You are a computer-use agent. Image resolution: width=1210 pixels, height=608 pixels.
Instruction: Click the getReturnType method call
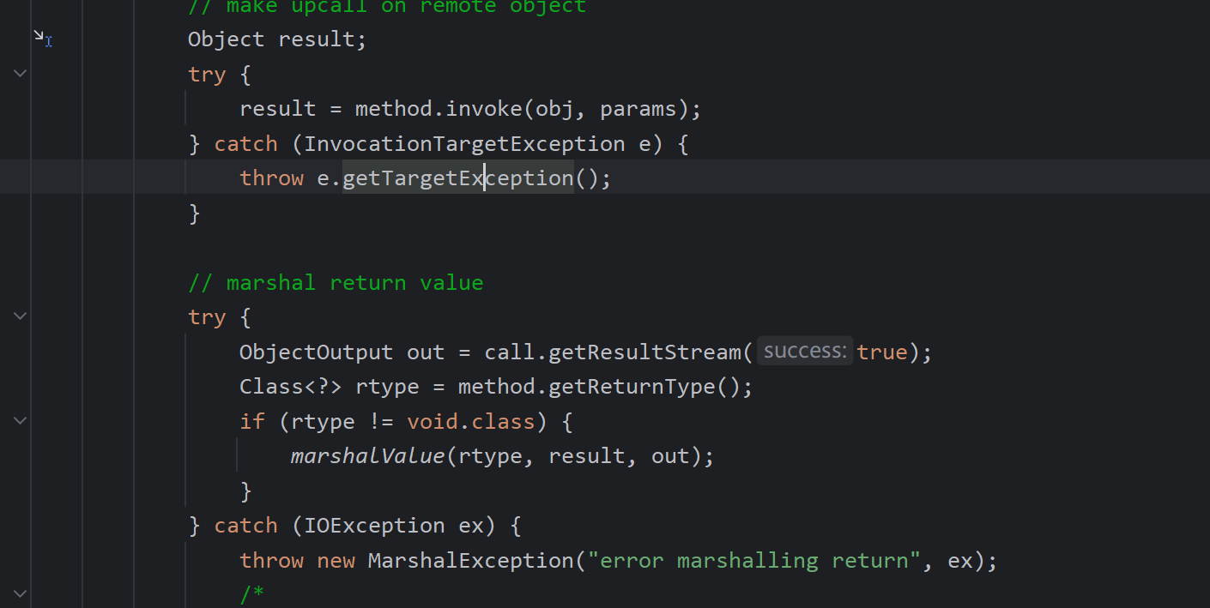tap(631, 387)
